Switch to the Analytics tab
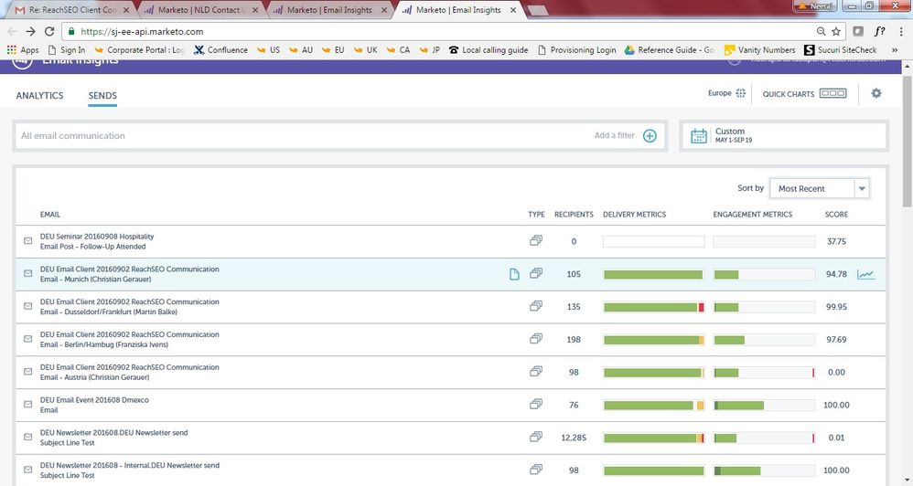 pyautogui.click(x=39, y=96)
